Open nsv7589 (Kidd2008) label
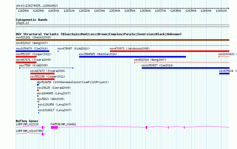The height and width of the screenshot is (149, 237). [34, 65]
